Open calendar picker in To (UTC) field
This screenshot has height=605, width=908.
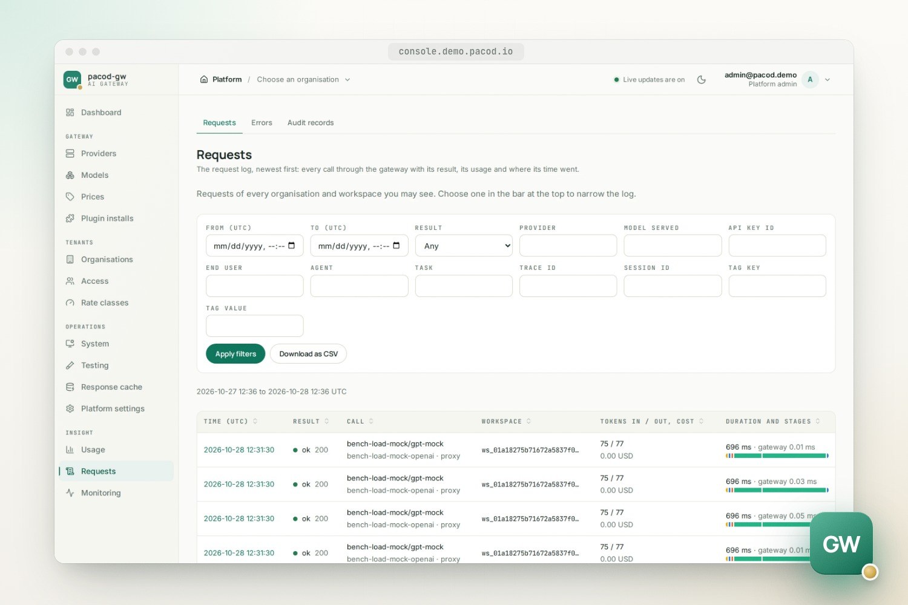[x=396, y=246]
